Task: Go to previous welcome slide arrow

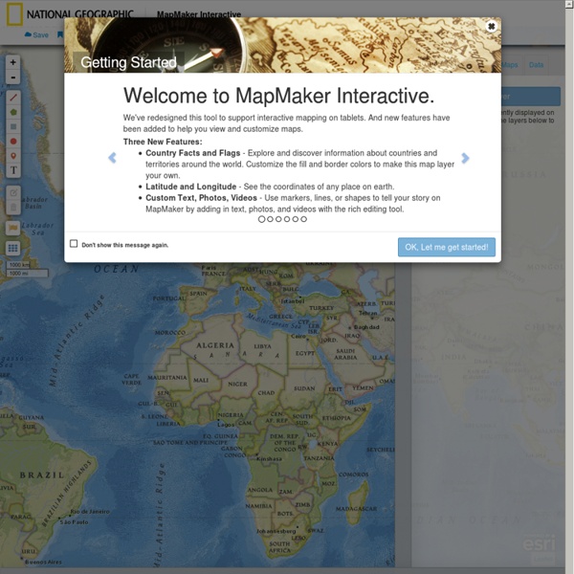Action: click(x=112, y=158)
